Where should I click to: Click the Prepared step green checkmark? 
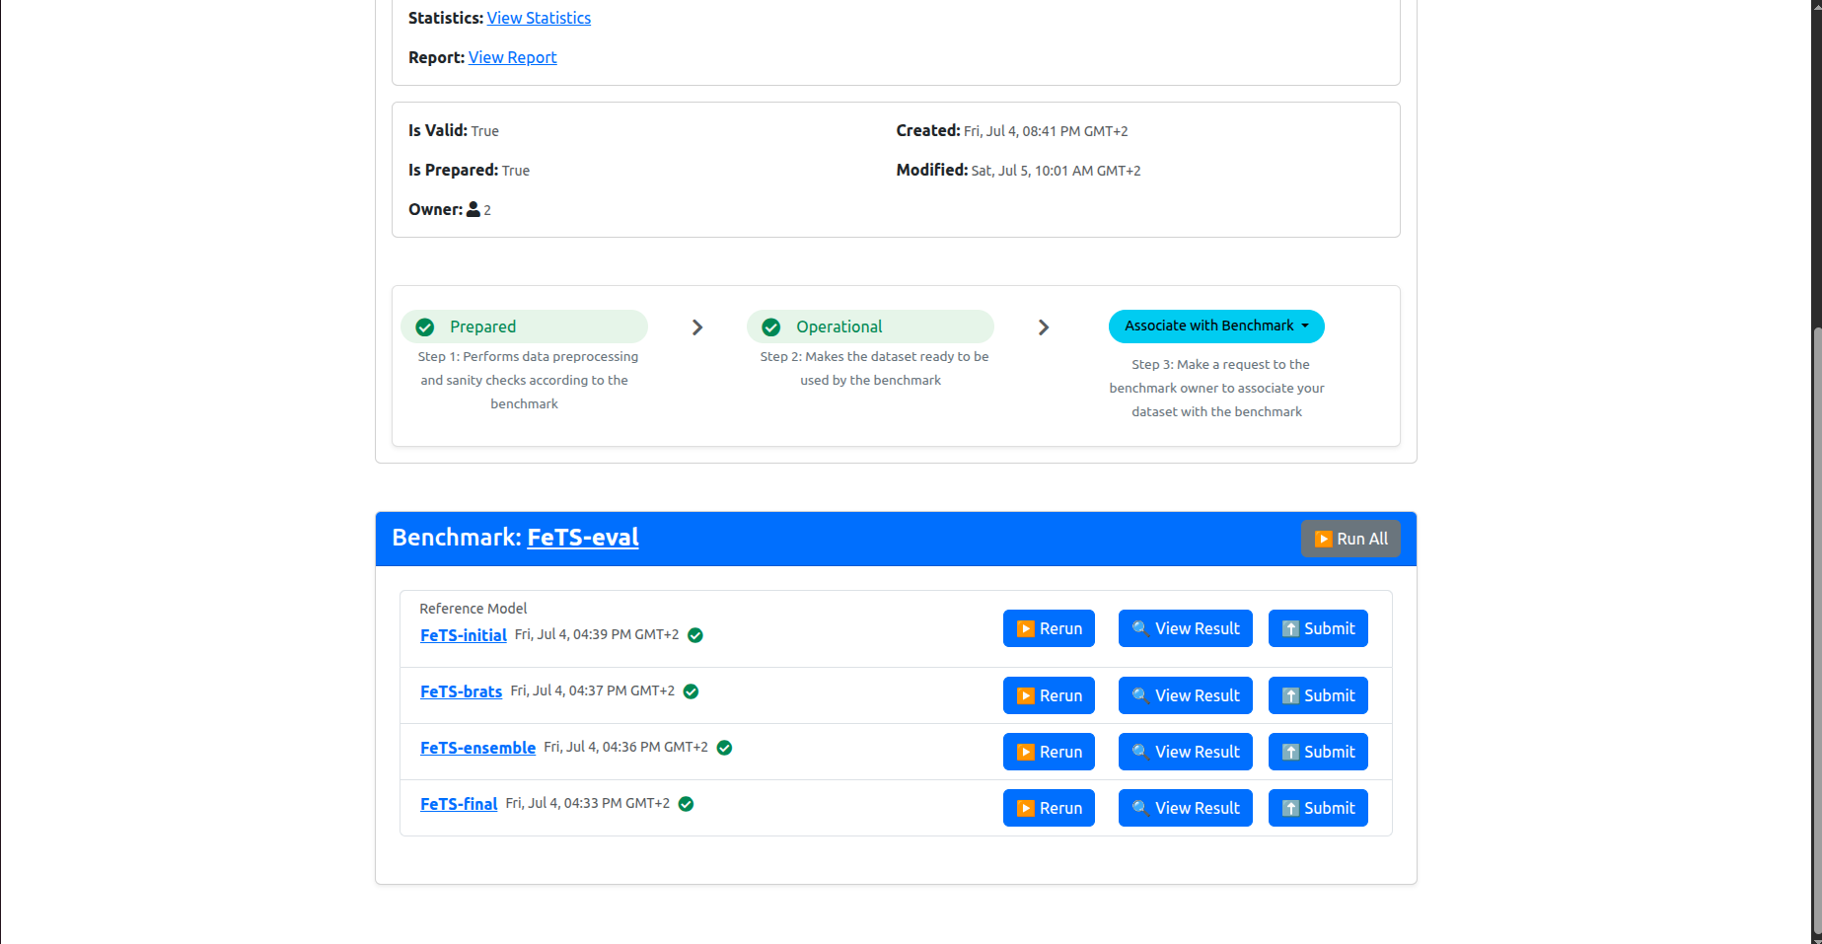(x=425, y=327)
